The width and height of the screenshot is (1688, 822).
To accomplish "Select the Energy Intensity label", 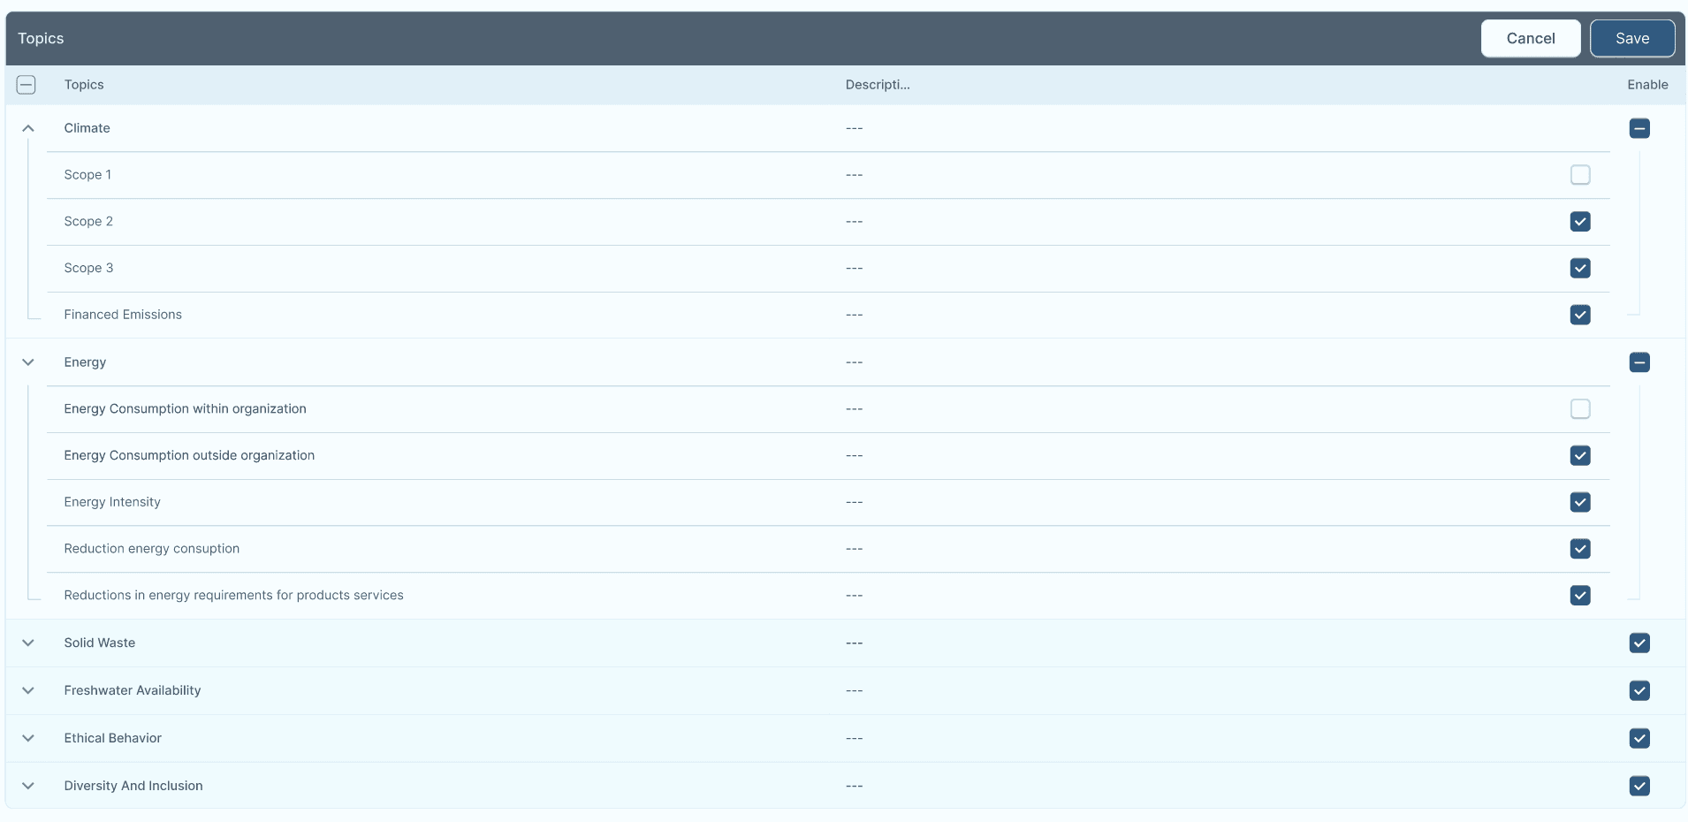I will pyautogui.click(x=112, y=502).
